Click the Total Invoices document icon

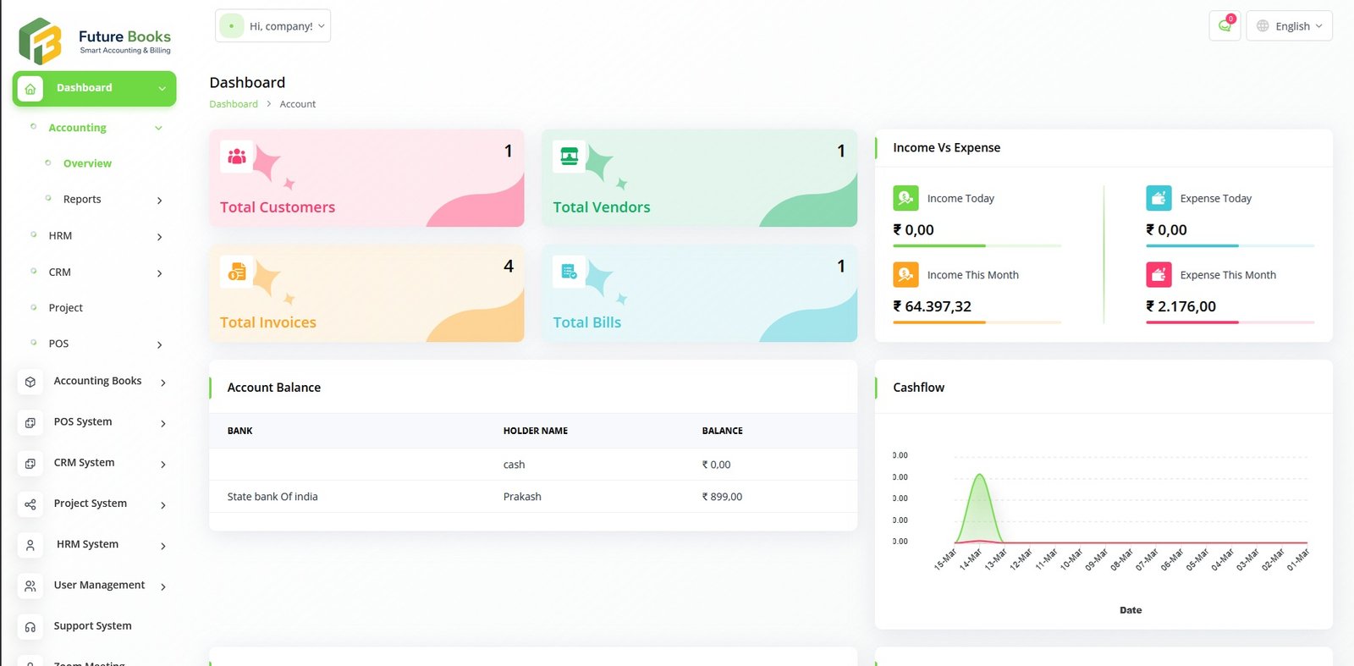tap(237, 272)
